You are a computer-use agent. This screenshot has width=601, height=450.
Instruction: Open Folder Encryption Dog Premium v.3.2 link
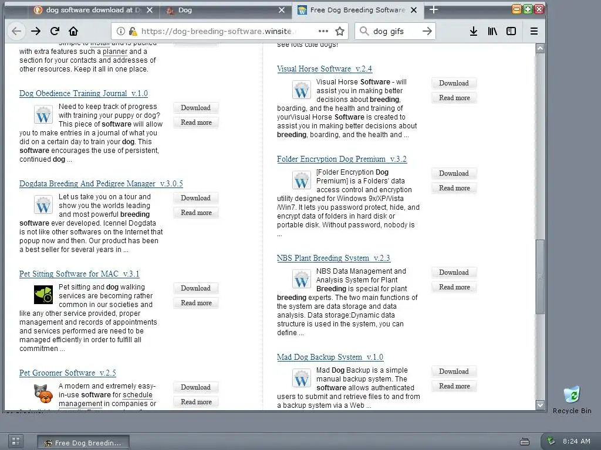point(342,159)
